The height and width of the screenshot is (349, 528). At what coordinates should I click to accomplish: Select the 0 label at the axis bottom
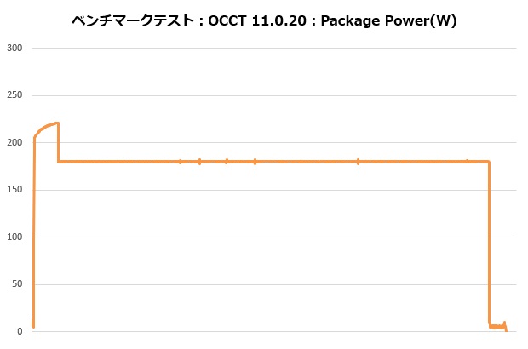pos(20,331)
